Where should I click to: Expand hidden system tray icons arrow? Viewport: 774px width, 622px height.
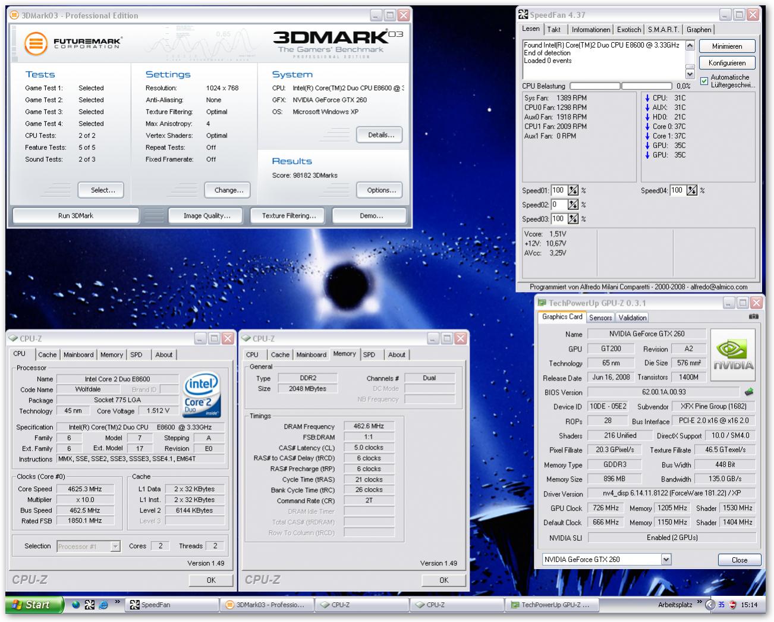(x=710, y=605)
